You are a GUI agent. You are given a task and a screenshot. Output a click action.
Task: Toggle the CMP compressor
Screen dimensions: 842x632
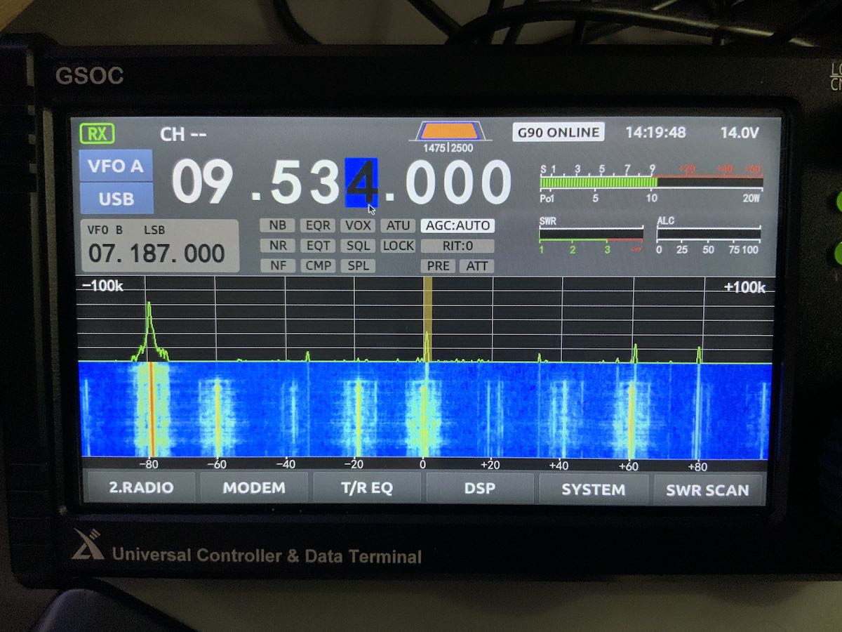318,266
